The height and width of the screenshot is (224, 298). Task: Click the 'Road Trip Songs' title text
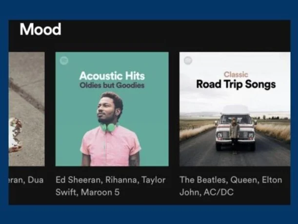coord(236,84)
